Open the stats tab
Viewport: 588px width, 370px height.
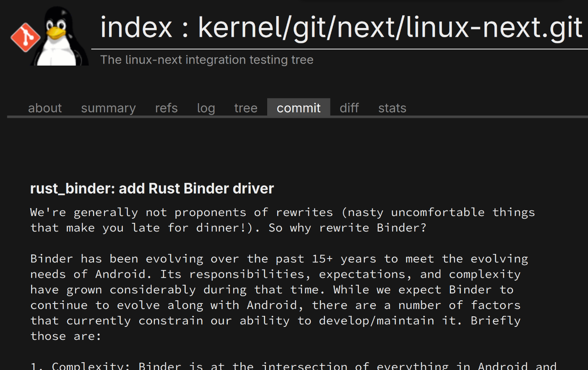pyautogui.click(x=392, y=108)
